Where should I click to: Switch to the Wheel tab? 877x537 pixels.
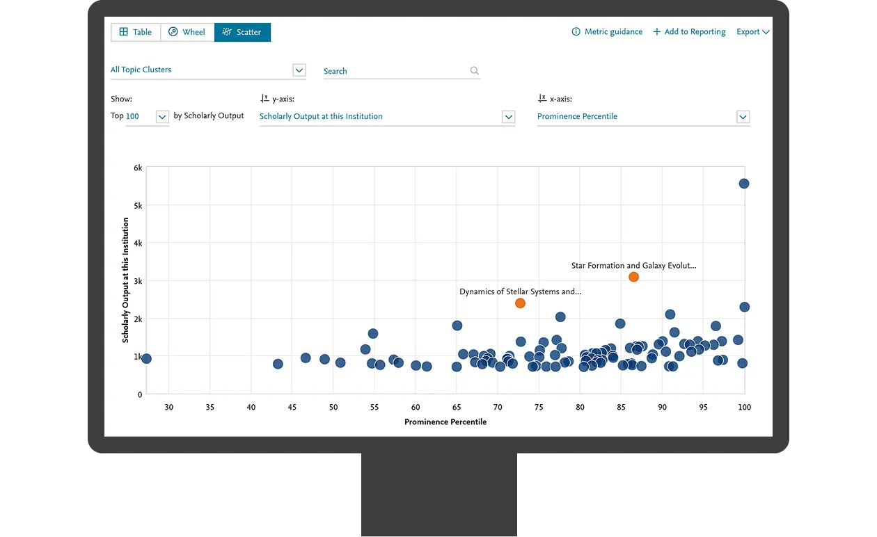pos(187,32)
